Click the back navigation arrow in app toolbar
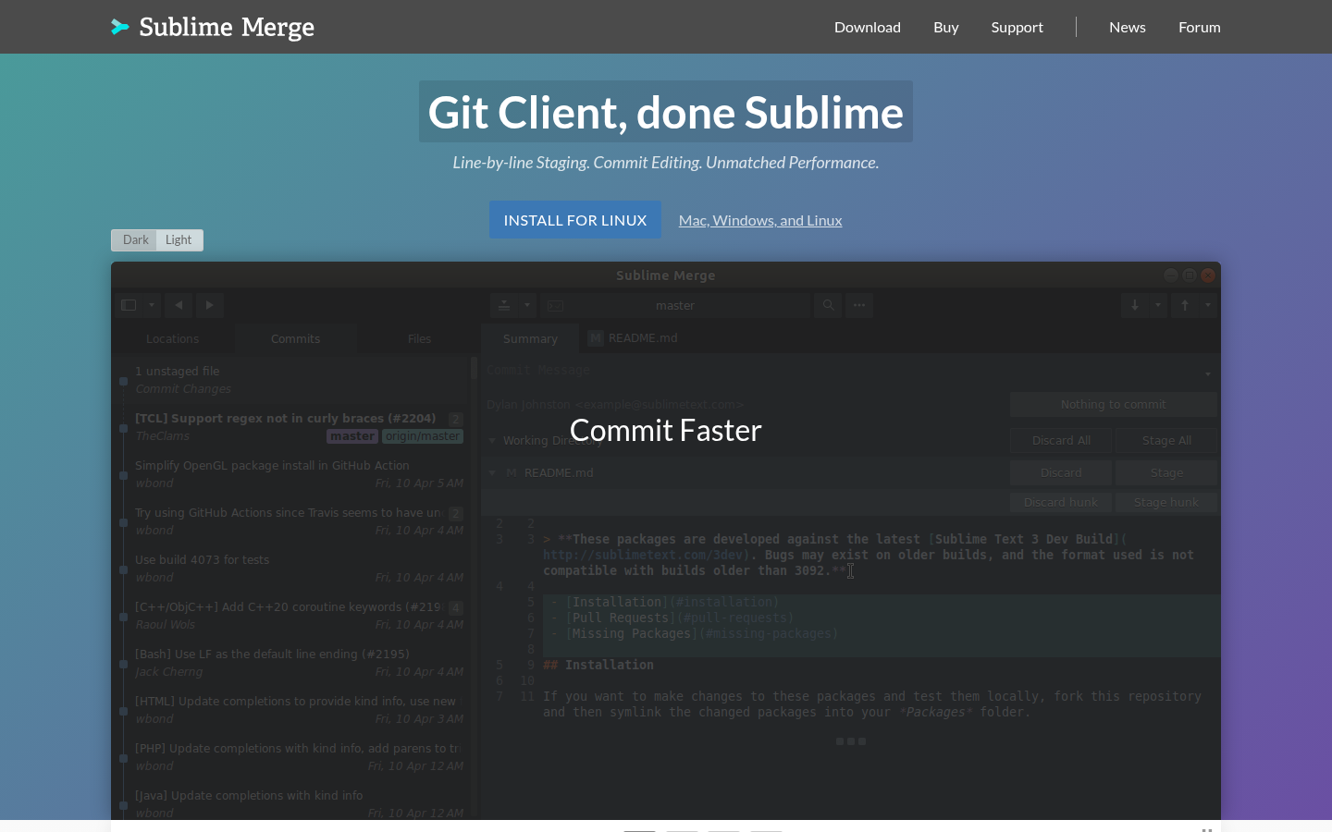This screenshot has width=1332, height=832. (x=179, y=305)
